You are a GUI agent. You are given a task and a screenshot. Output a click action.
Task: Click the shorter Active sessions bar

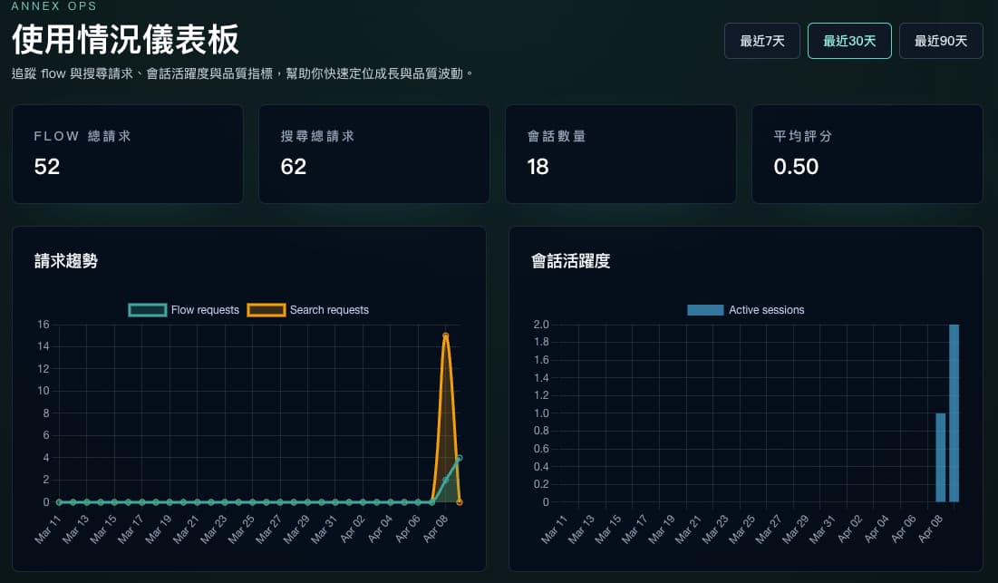point(941,458)
